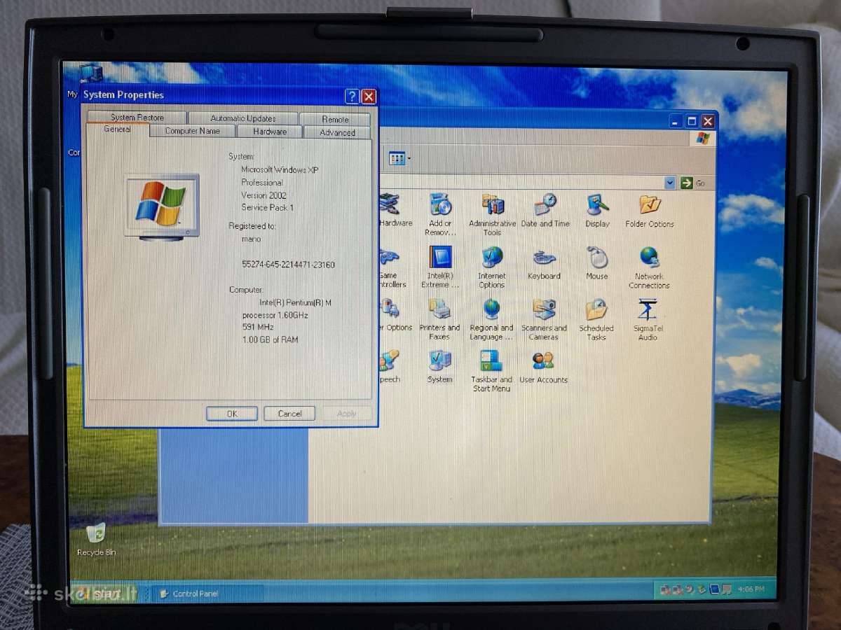Open SigmaTel Audio applet

point(648,318)
